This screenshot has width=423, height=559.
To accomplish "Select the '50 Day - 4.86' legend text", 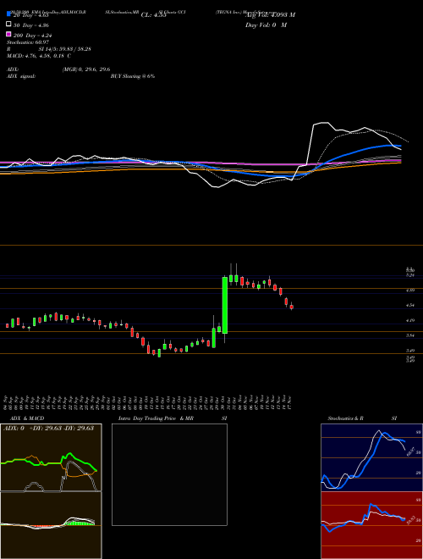I will click(31, 25).
